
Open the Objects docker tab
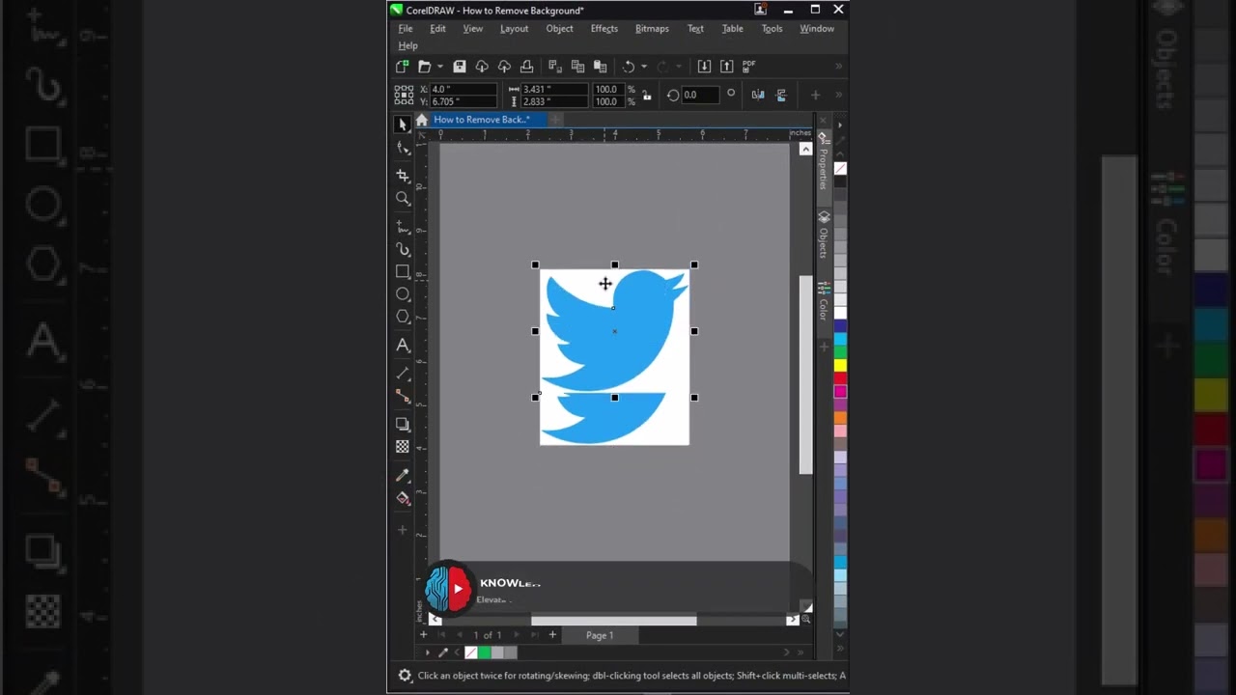tap(824, 235)
